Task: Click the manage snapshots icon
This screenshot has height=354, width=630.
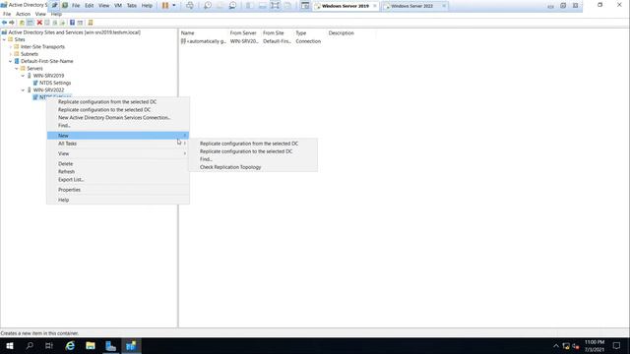Action: (232, 6)
